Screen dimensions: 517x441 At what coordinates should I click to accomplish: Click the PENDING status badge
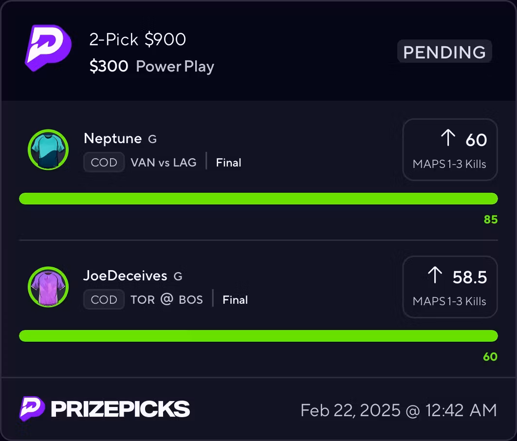pos(444,52)
